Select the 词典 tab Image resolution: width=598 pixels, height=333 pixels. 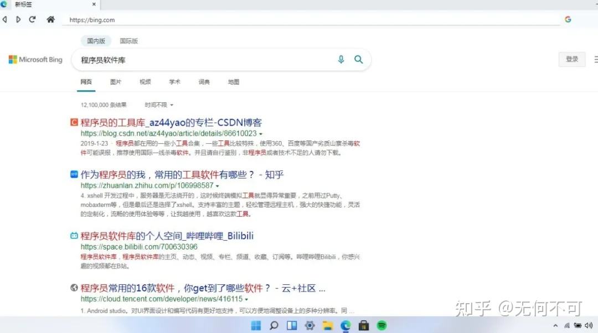(x=204, y=81)
